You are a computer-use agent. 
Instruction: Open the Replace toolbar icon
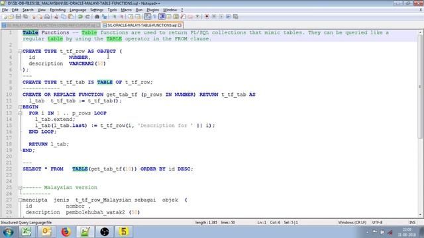[104, 17]
